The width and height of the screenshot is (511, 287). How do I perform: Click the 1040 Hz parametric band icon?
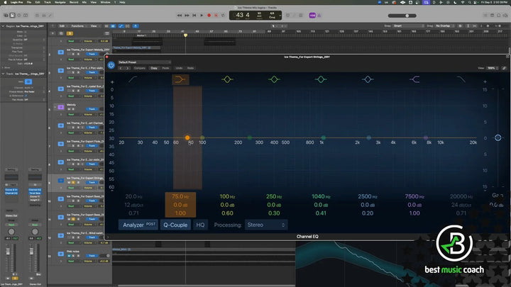point(321,79)
